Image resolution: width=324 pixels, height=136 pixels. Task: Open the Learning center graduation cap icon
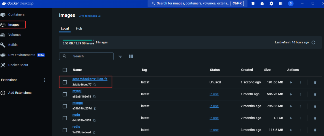point(253,3)
